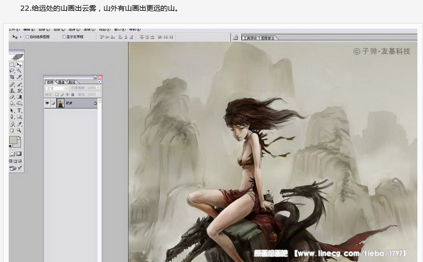The width and height of the screenshot is (423, 262).
Task: Click the distribute top edges icon
Action: point(142,37)
